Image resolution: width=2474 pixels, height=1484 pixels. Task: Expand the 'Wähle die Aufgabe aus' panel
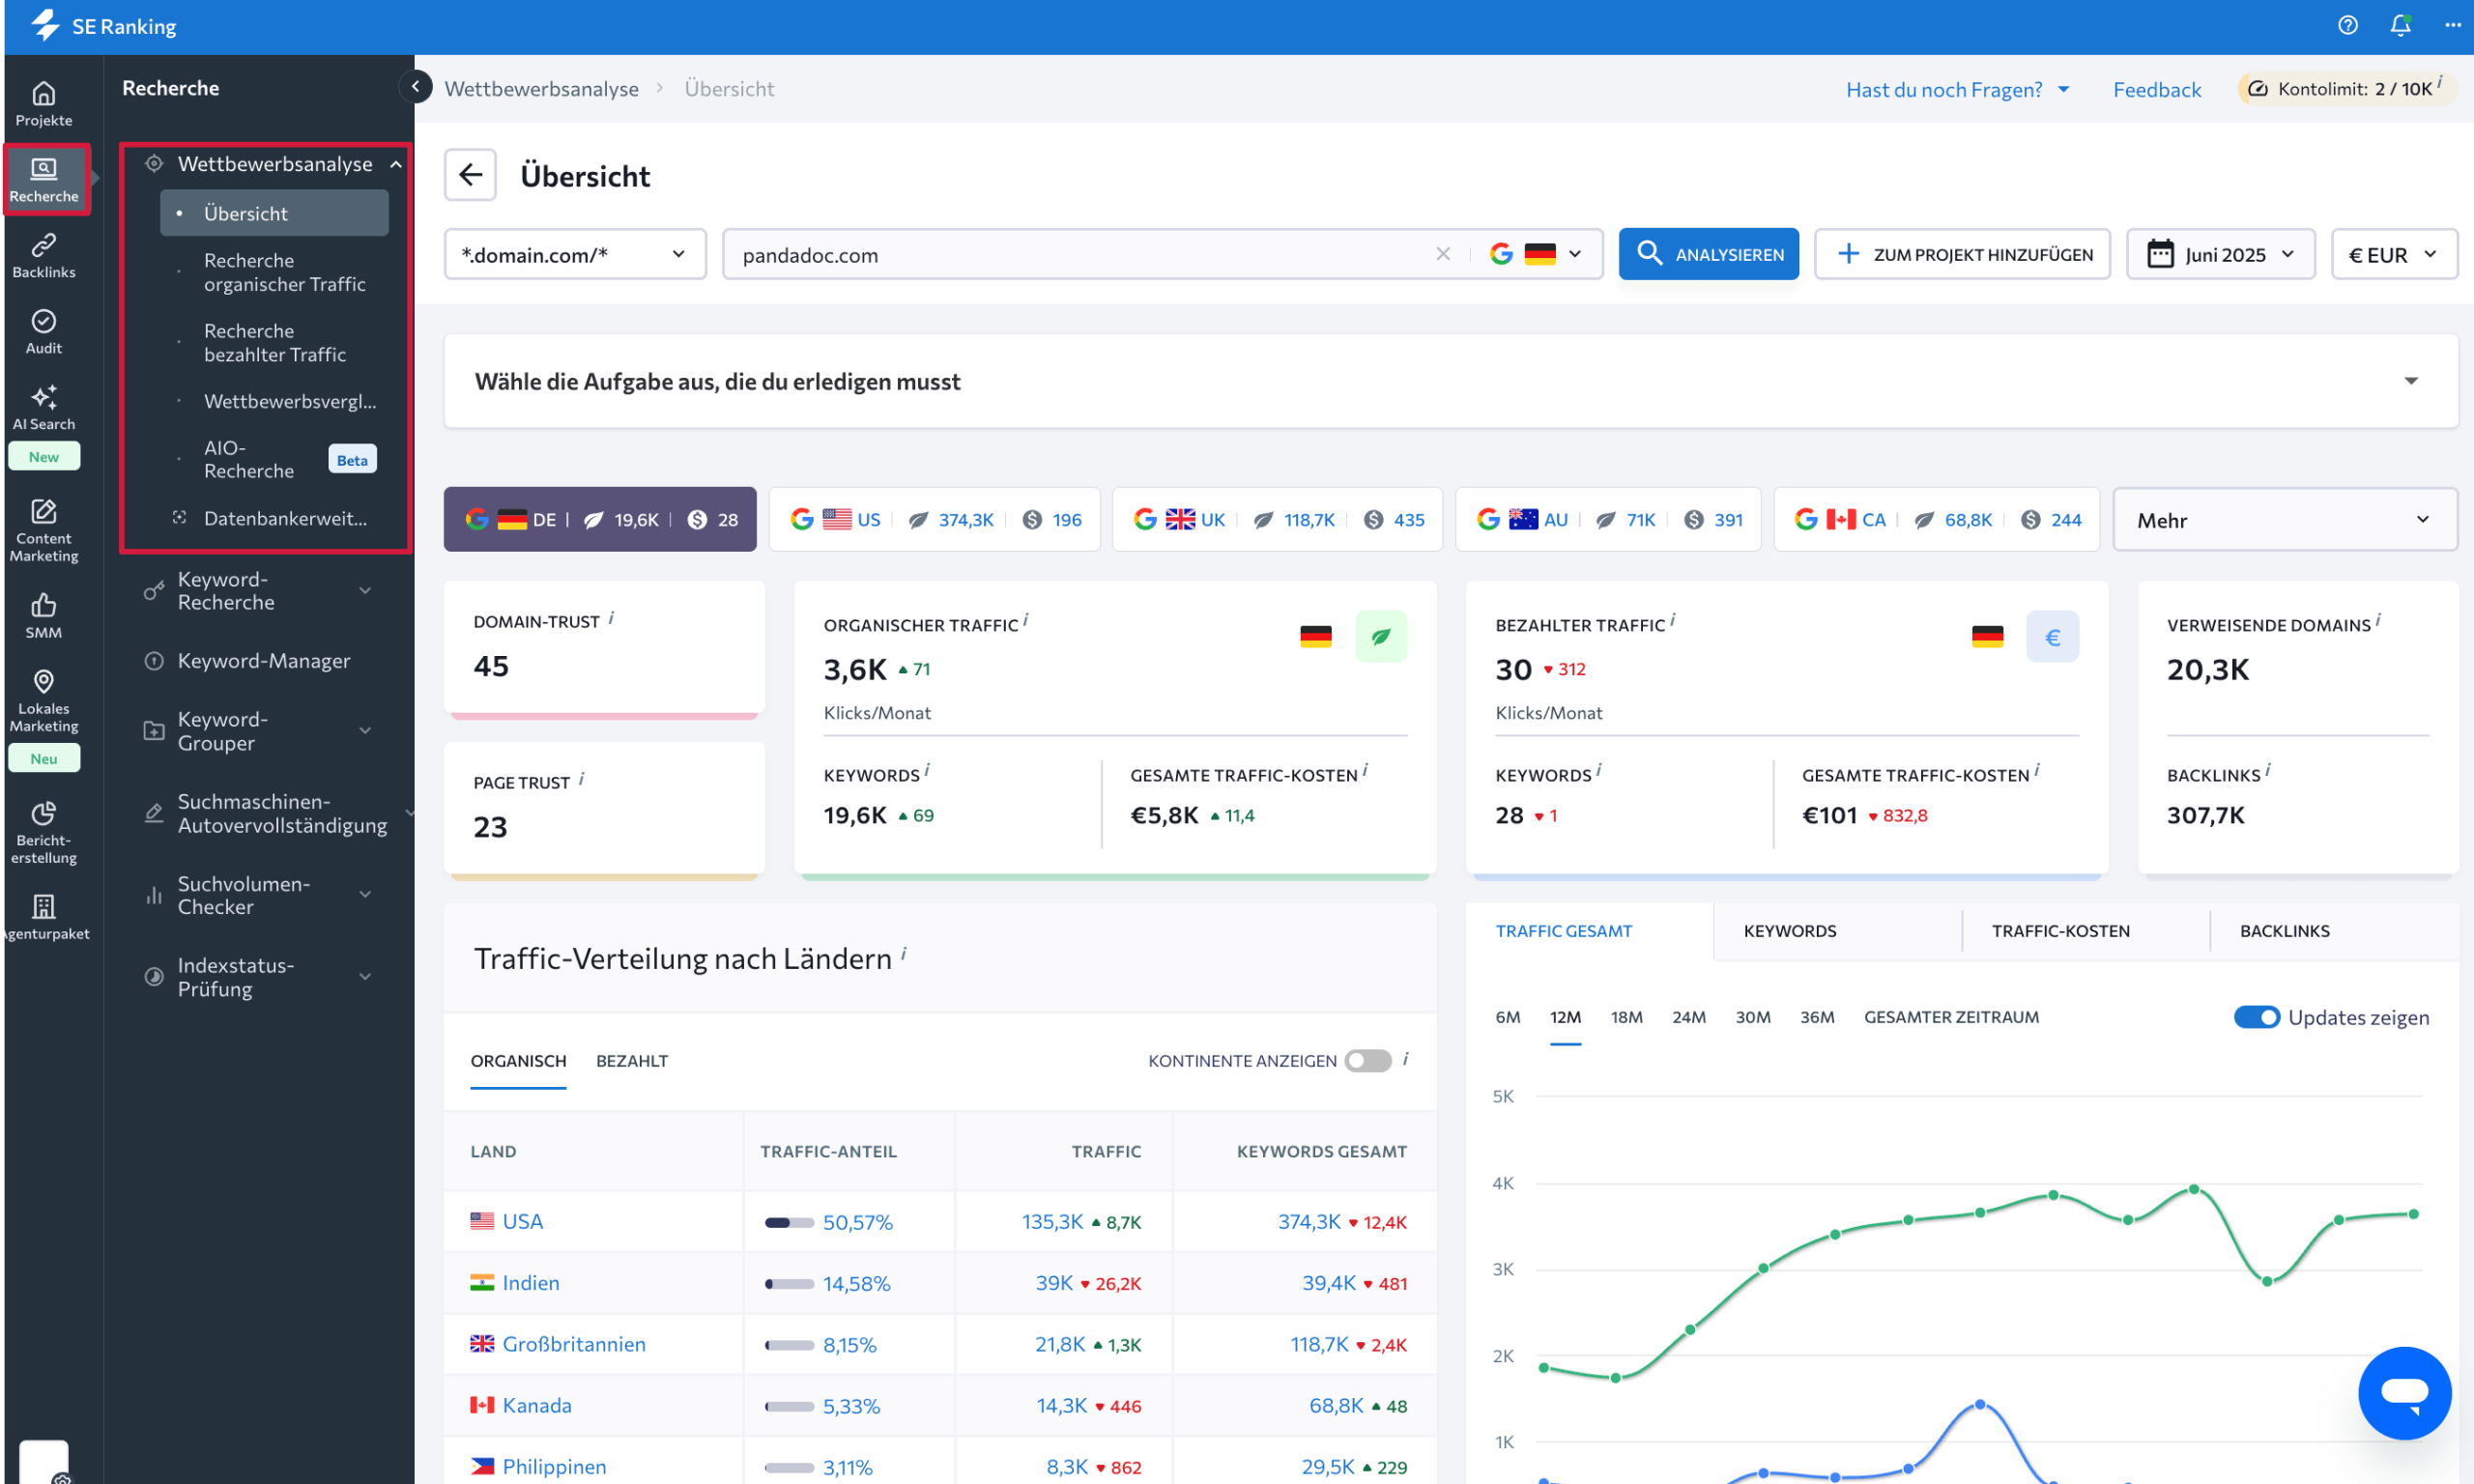(2410, 381)
